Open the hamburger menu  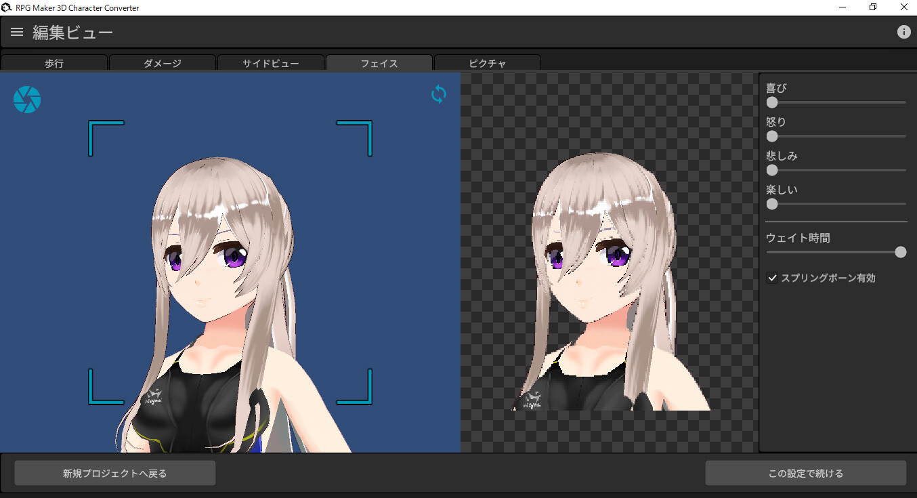click(16, 31)
